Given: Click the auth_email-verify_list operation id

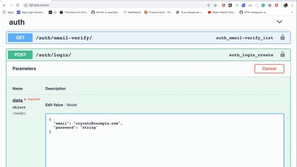Looking at the screenshot, I should point(245,38).
